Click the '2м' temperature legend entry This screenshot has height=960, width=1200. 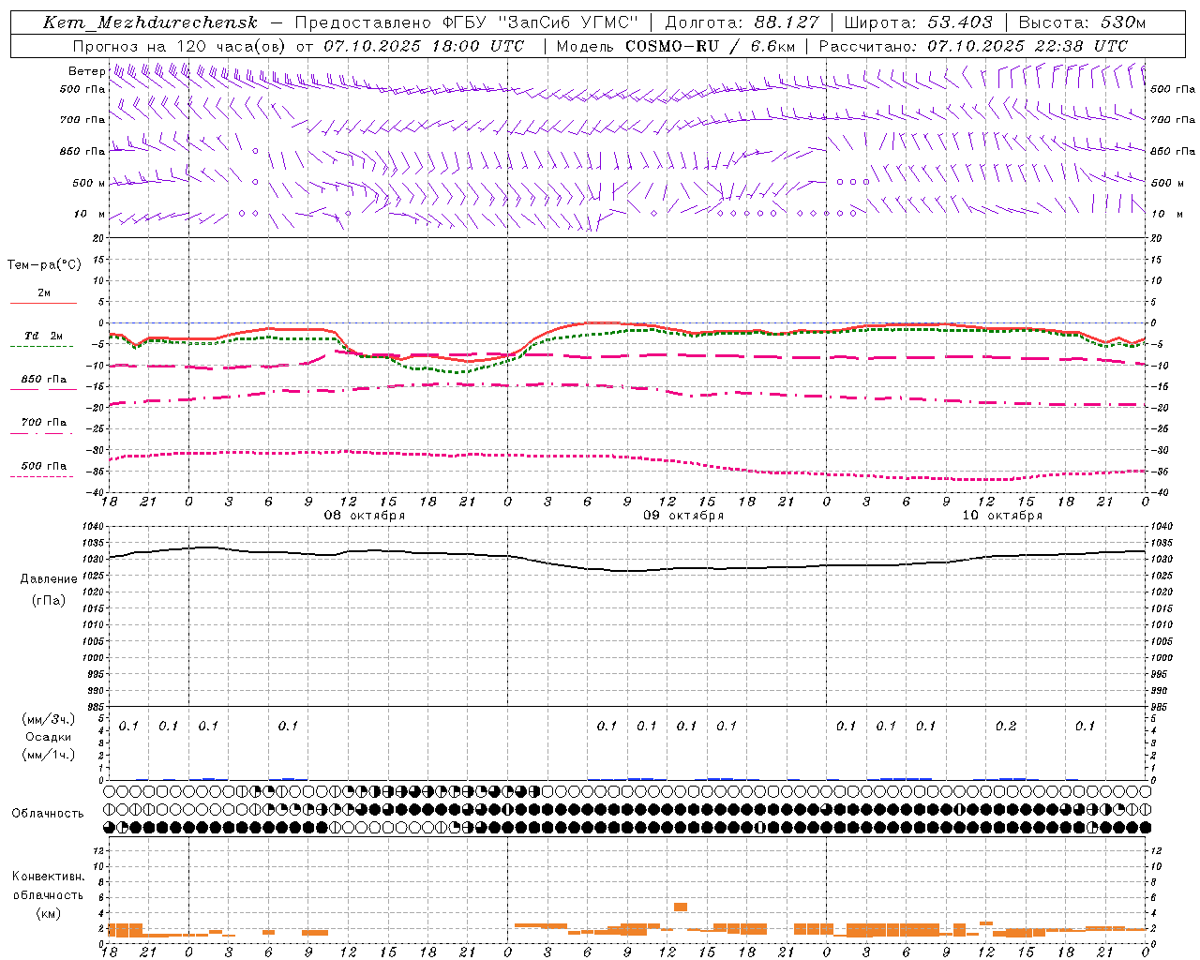44,293
